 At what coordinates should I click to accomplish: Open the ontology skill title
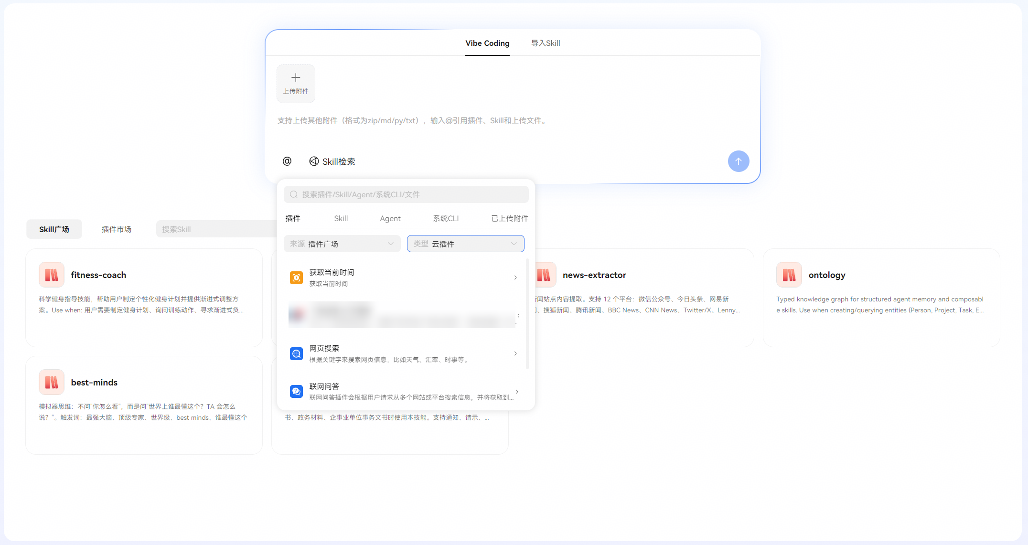tap(827, 275)
